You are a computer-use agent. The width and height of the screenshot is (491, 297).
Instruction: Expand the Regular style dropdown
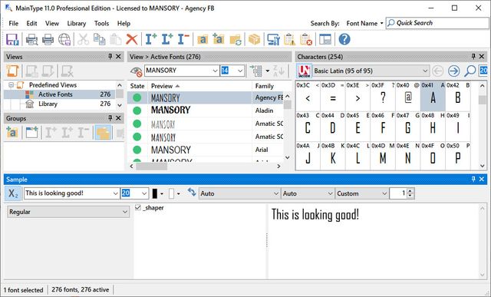coord(68,212)
